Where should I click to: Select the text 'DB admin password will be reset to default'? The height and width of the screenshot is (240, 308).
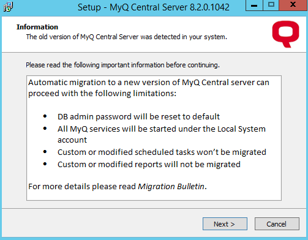pyautogui.click(x=138, y=117)
